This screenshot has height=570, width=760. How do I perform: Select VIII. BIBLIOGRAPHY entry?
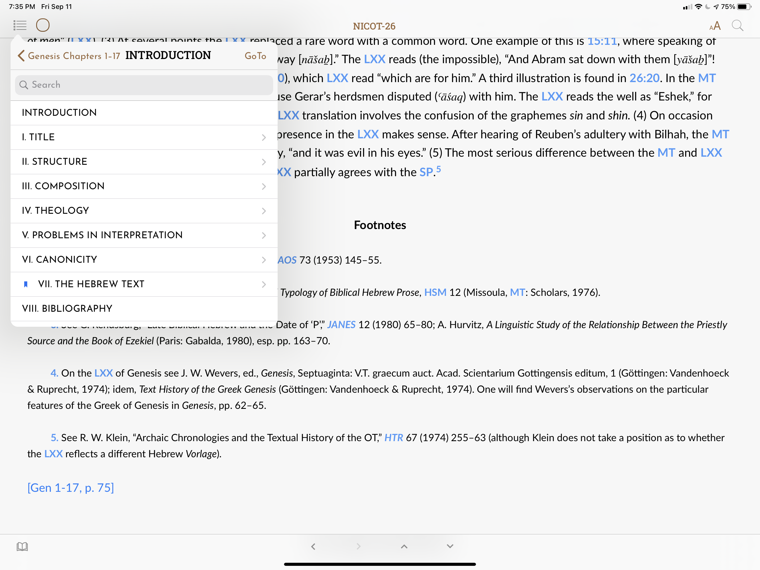click(67, 308)
